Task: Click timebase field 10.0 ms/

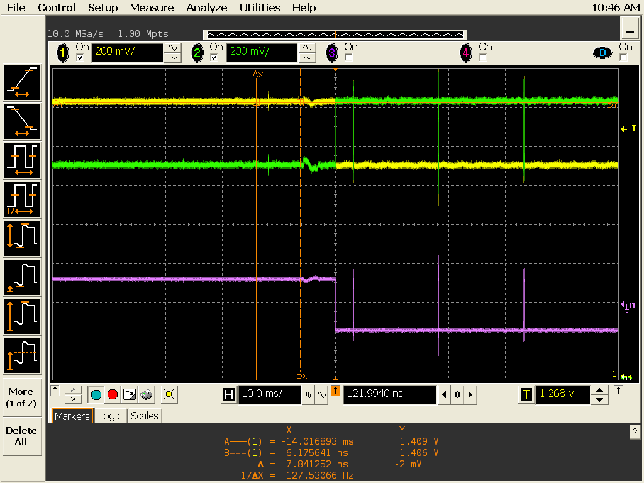Action: point(269,395)
